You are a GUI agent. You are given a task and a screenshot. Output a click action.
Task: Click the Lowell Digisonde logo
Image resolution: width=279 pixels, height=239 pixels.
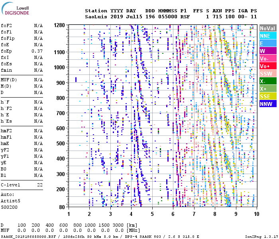point(15,8)
